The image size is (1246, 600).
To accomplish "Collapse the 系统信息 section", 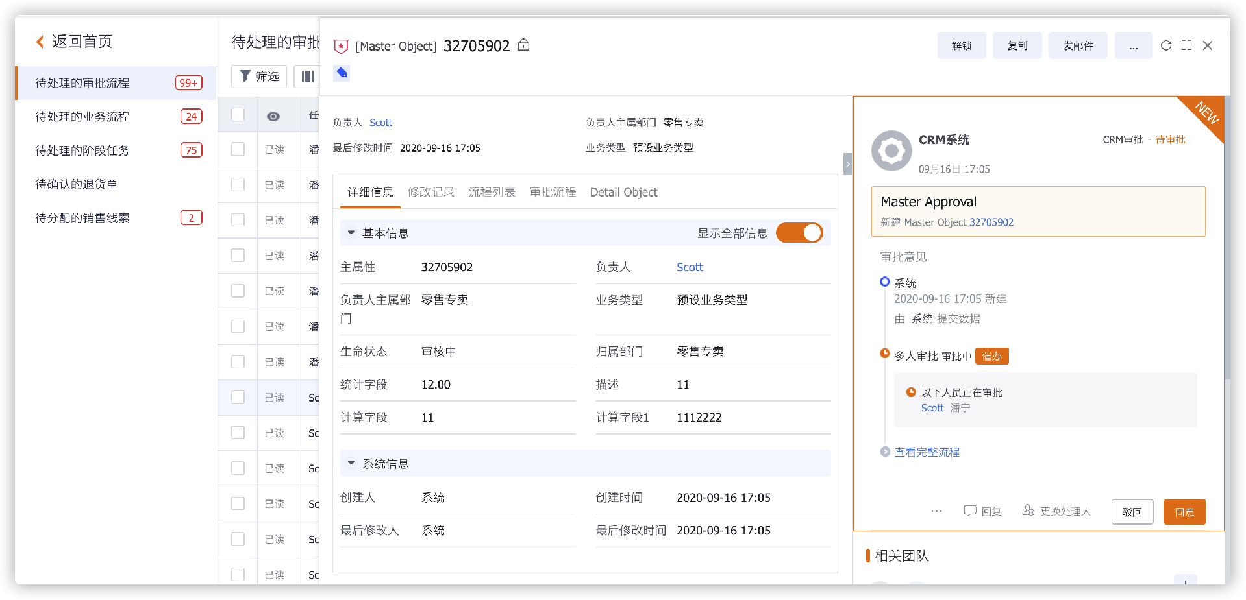I will [351, 463].
